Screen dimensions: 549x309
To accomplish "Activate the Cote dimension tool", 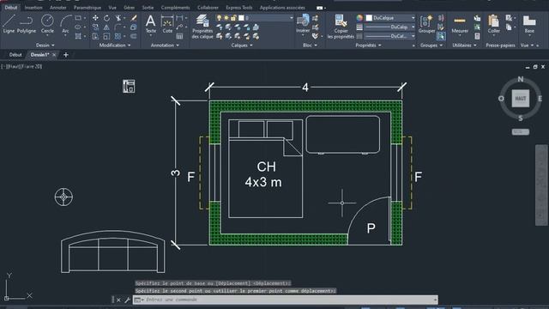I will tap(167, 24).
